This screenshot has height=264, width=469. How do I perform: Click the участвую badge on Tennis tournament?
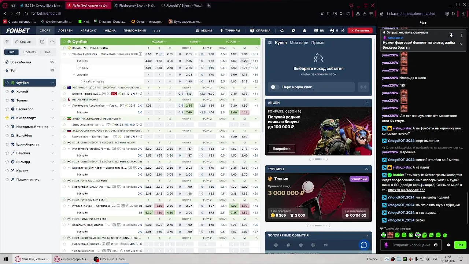click(359, 179)
